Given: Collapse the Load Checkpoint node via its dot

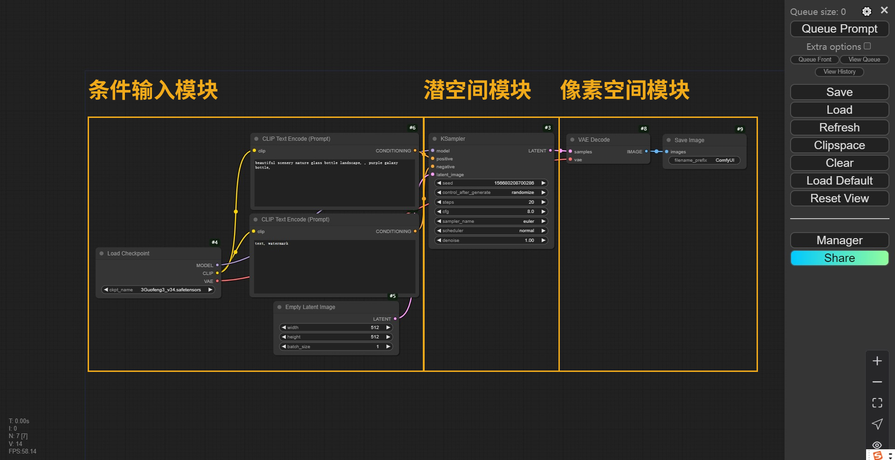Looking at the screenshot, I should (x=101, y=253).
